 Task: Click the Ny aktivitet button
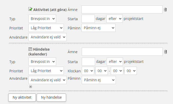[x=22, y=97]
